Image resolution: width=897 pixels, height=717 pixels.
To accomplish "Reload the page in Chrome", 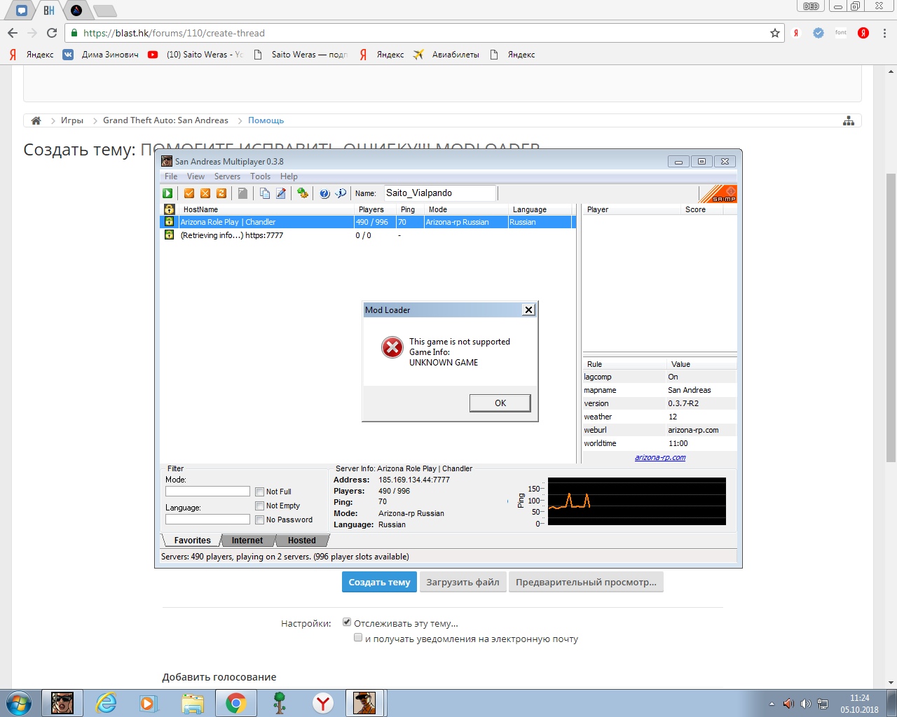I will (52, 33).
